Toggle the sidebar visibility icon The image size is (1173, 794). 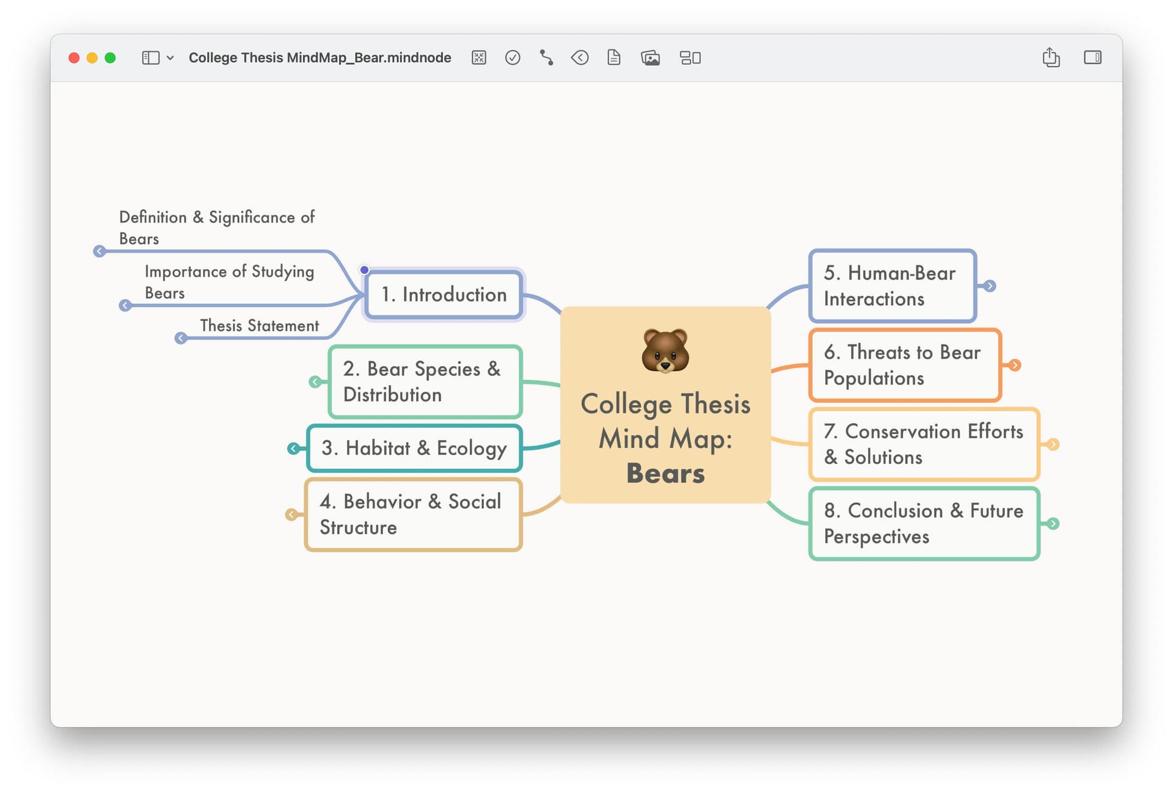pyautogui.click(x=150, y=57)
